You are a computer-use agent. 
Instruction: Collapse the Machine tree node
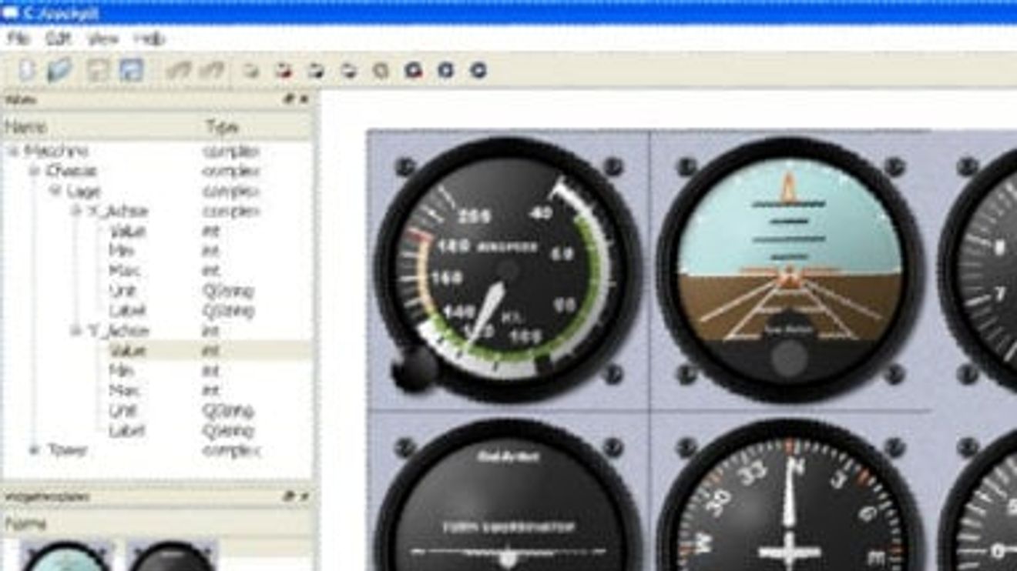pos(13,151)
